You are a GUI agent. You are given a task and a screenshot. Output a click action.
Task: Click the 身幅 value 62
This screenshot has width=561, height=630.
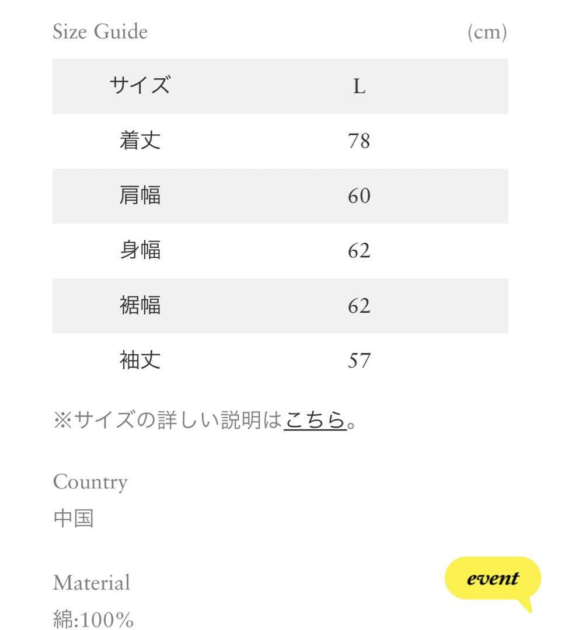click(358, 251)
